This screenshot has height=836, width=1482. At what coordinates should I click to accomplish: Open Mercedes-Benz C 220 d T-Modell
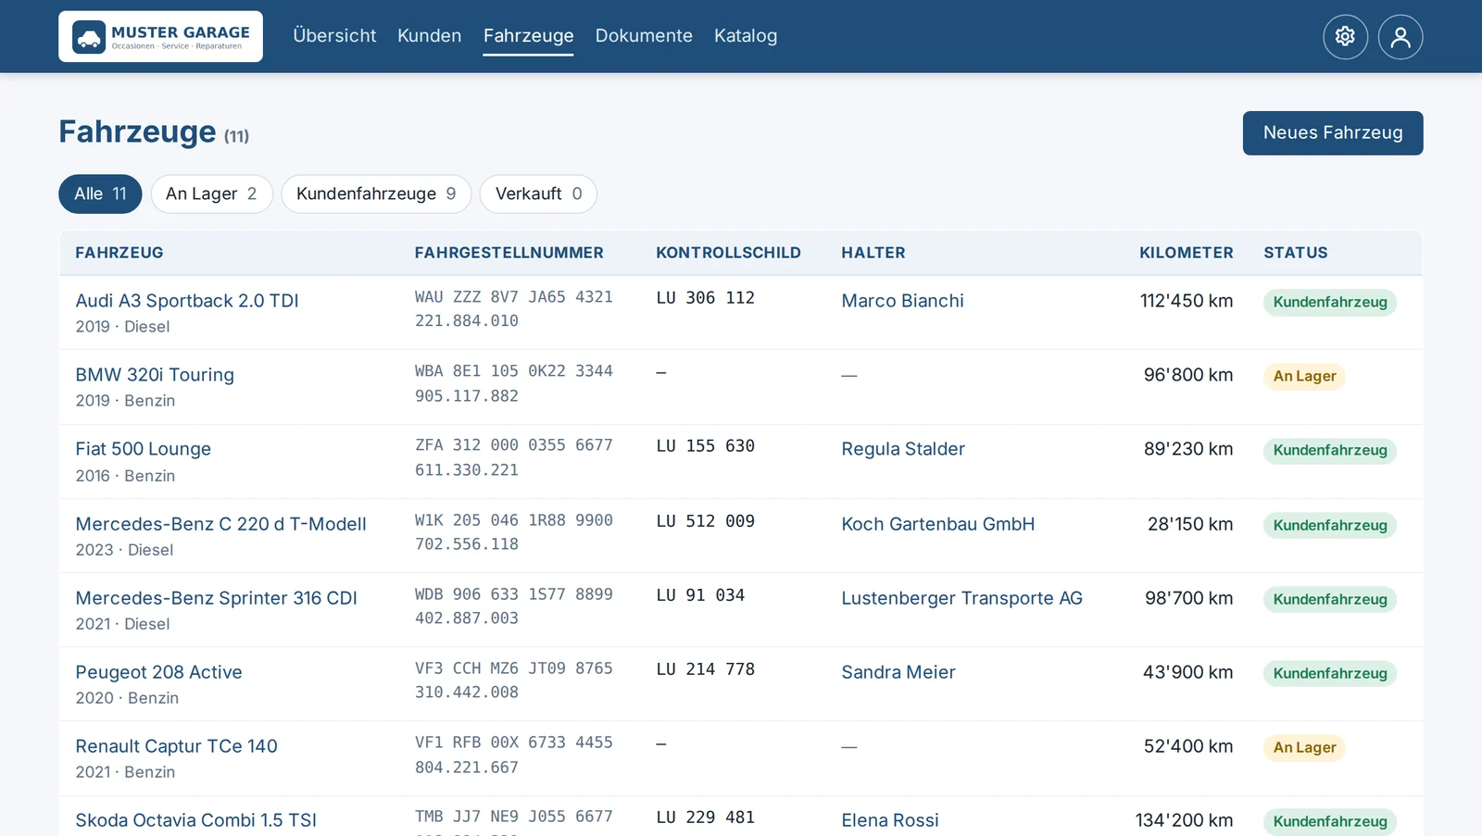coord(221,524)
